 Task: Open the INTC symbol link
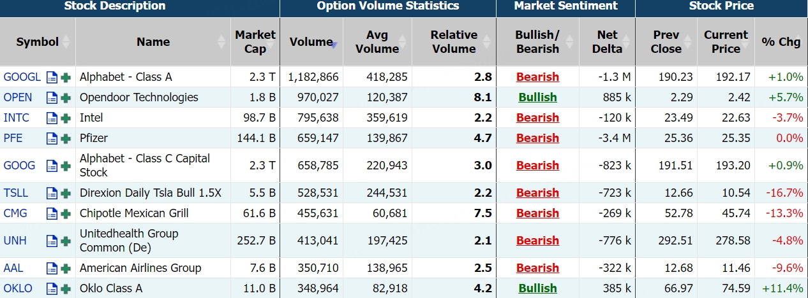coord(17,118)
